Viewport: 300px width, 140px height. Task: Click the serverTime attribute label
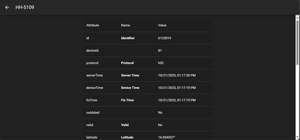pos(94,75)
